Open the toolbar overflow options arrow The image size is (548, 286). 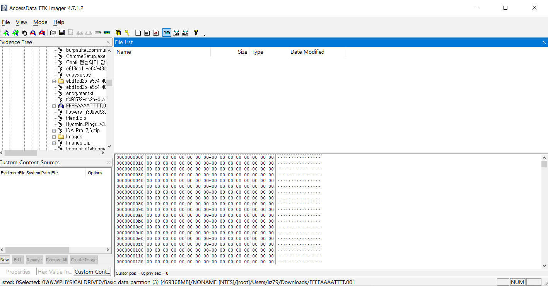coord(204,35)
